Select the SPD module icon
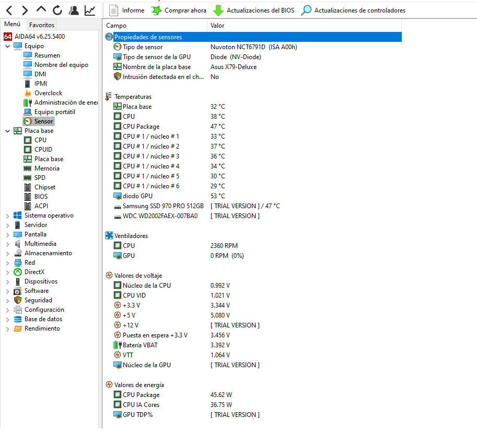Viewport: 477px width, 442px height. tap(28, 178)
